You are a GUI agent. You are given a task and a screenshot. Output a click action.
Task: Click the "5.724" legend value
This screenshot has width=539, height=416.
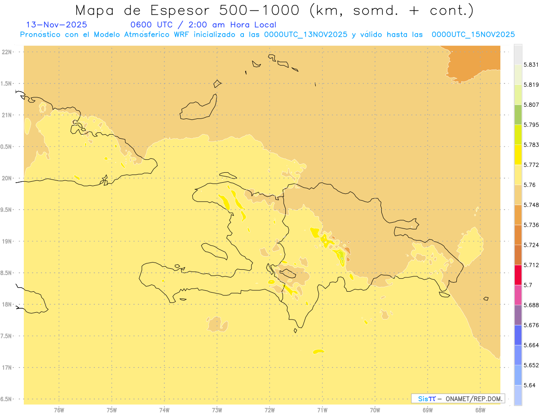tap(531, 245)
